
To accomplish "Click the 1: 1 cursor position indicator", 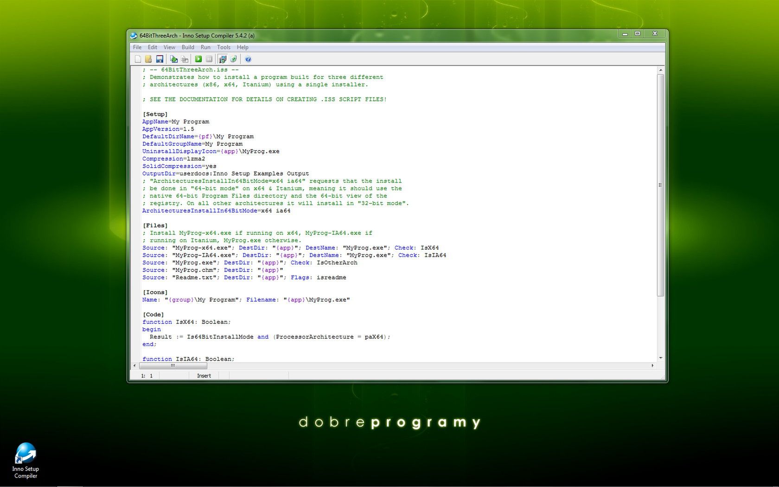I will tap(147, 376).
